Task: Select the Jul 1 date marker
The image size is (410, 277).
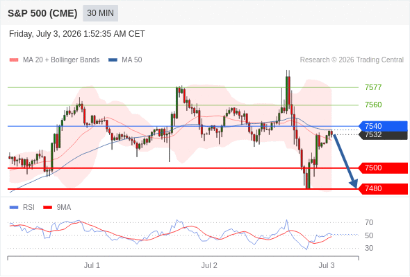Action: click(x=92, y=265)
